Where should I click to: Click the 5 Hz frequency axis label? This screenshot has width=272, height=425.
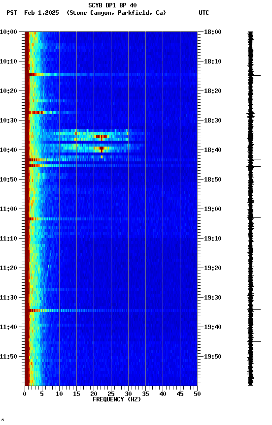coord(42,394)
